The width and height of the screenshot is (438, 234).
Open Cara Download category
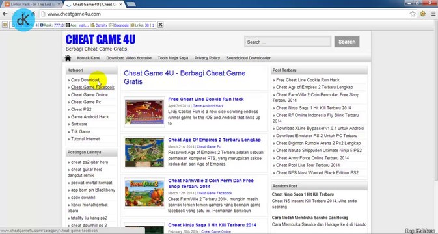click(x=85, y=80)
